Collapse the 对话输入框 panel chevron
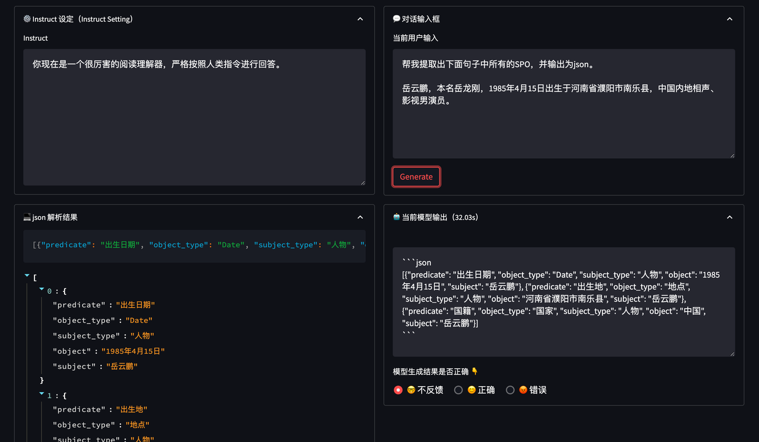 click(729, 19)
